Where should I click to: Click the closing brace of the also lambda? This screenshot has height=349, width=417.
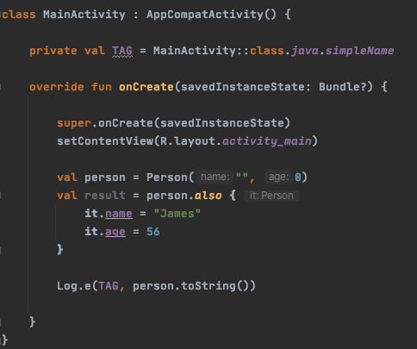[60, 249]
